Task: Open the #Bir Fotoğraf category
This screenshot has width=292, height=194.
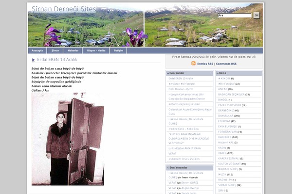Action: coord(226,84)
